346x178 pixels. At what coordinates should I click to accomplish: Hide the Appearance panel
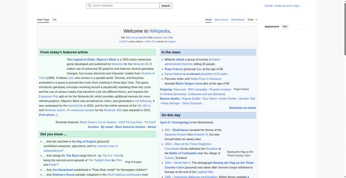click(x=285, y=26)
